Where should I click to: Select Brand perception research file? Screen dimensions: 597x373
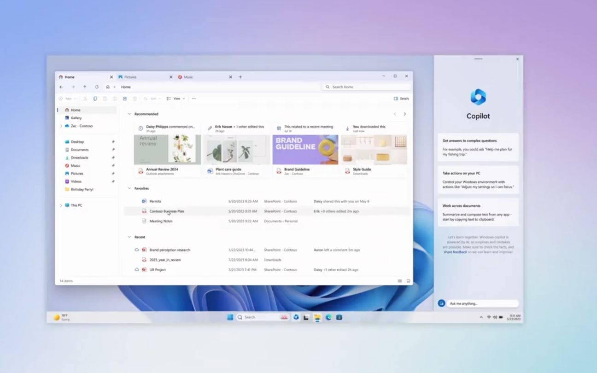[x=267, y=250]
